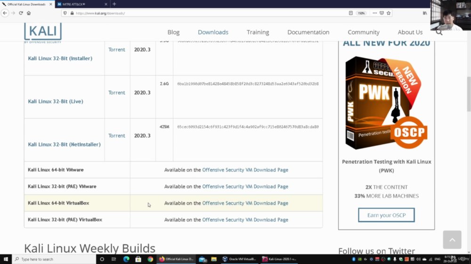Viewport: 471px width, 264px height.
Task: Launch Google Chrome from taskbar
Action: coord(150,259)
